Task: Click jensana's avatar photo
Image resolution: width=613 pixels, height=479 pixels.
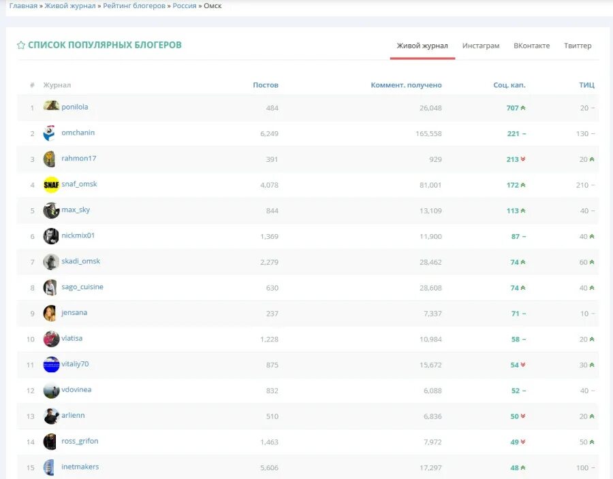Action: point(50,313)
